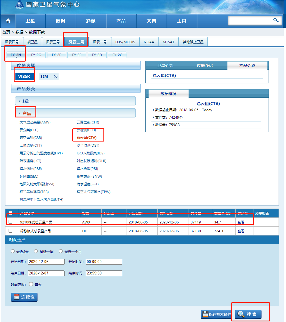Select the FY-2F satellite tab
Screen dimensions: 286x322
coord(57,55)
